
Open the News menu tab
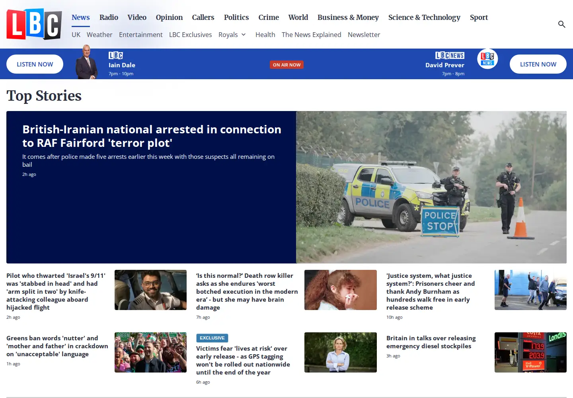click(x=81, y=18)
